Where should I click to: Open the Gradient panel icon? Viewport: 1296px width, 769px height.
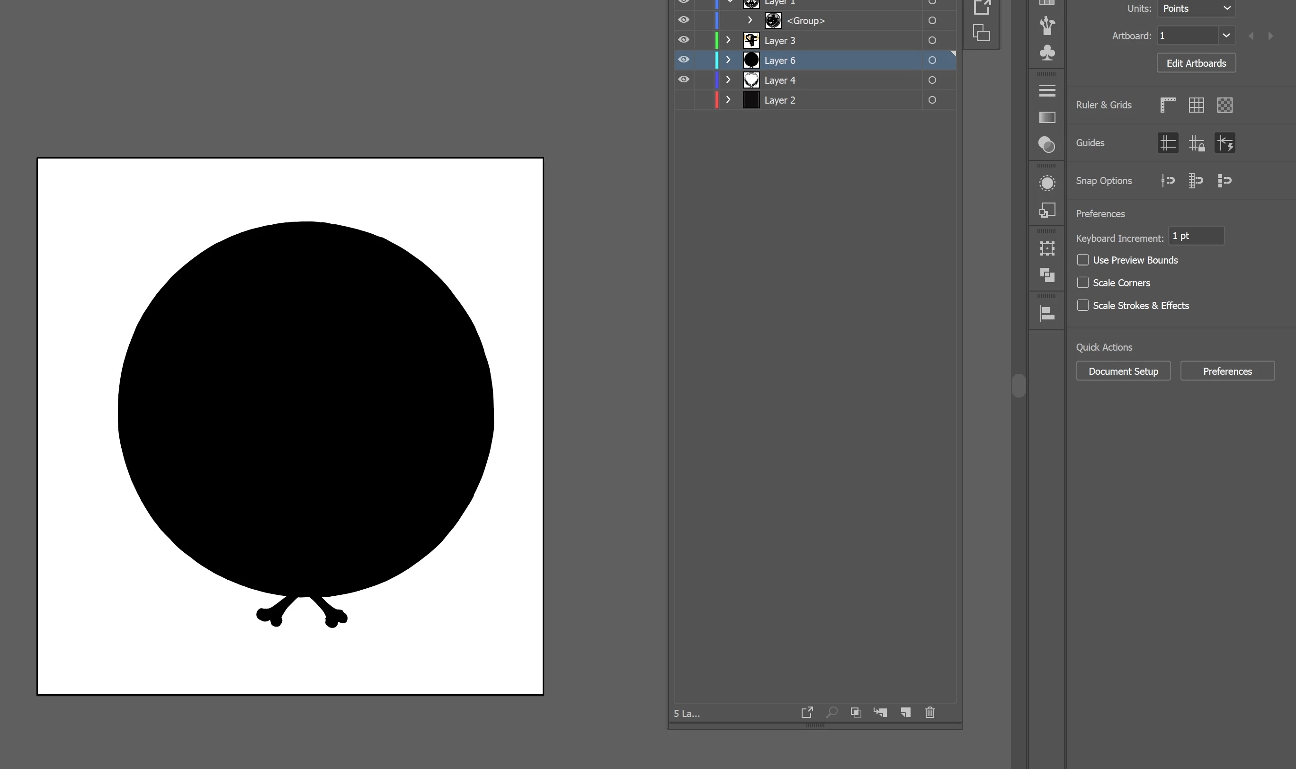click(1046, 118)
